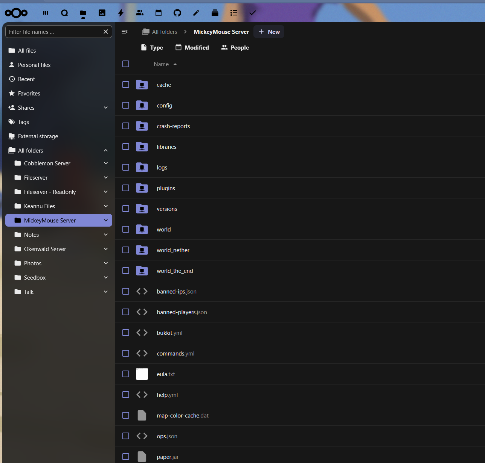
Task: Go to All folders breadcrumb
Action: coord(160,32)
